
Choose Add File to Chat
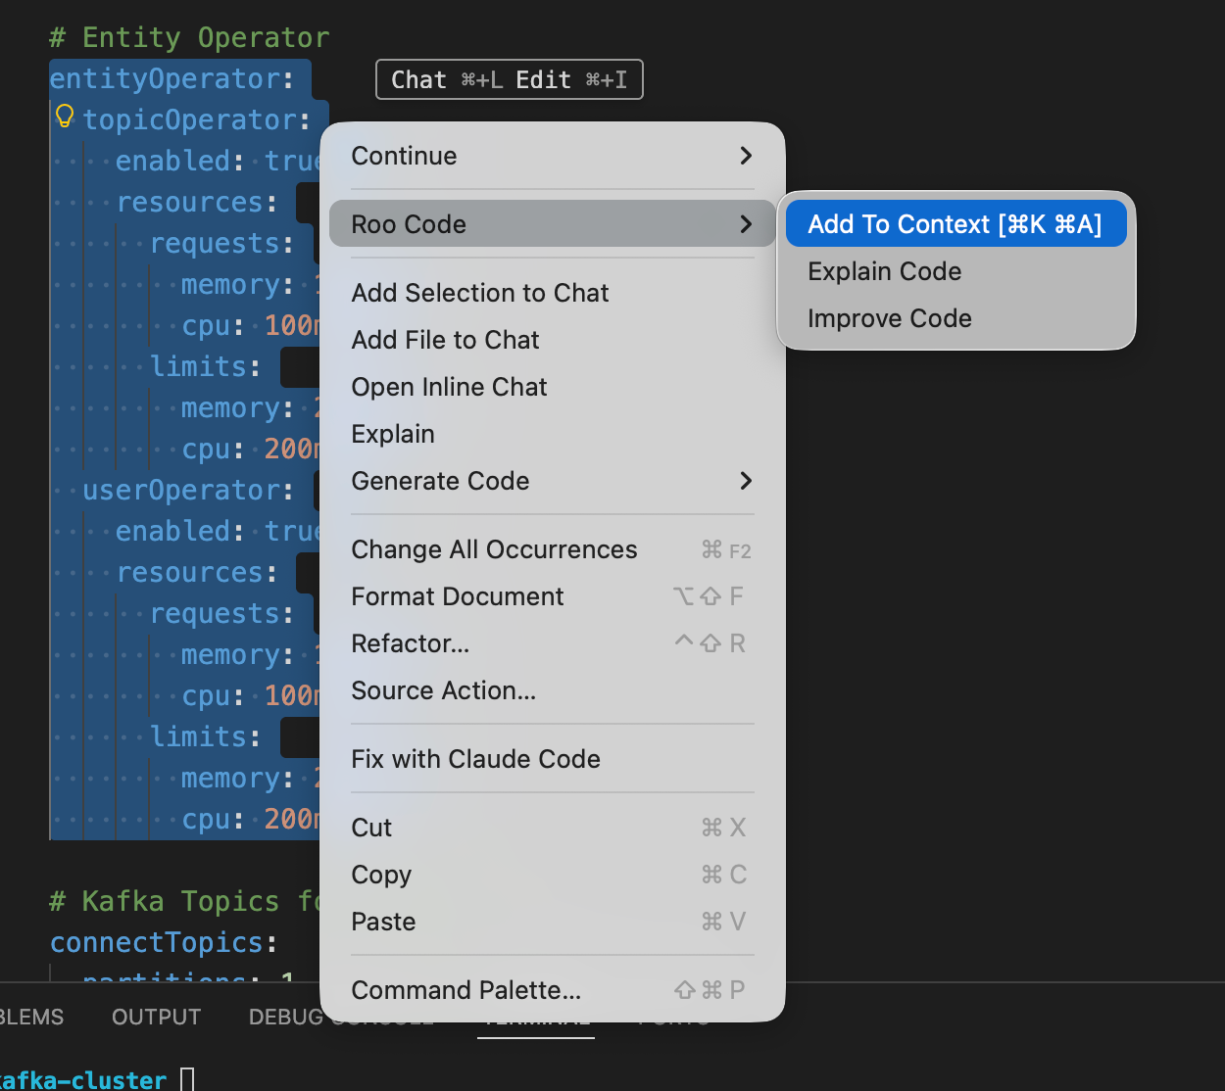pos(445,340)
